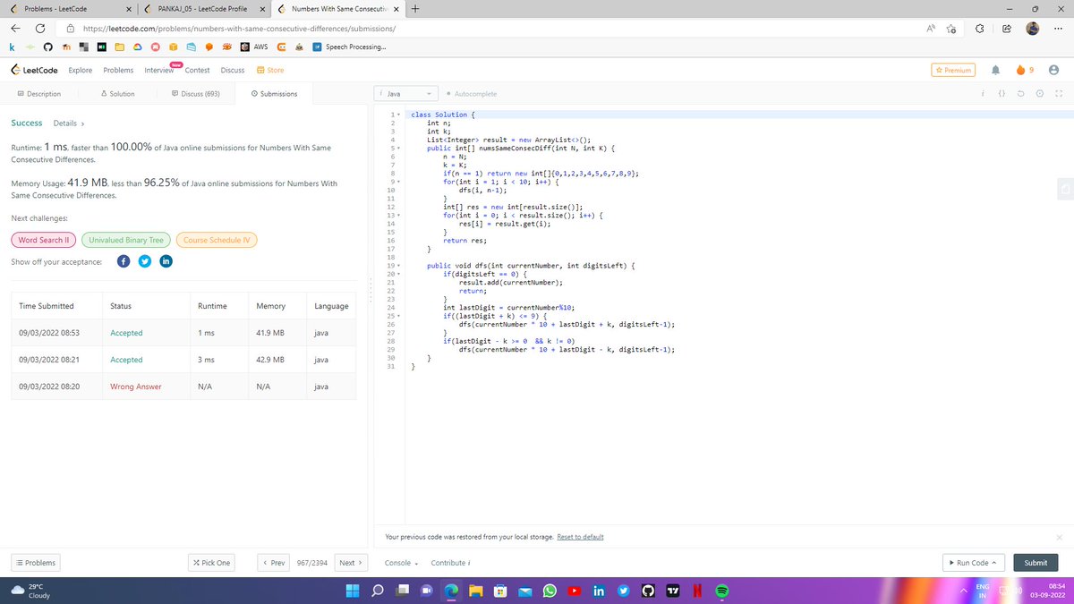Switch to Solution tab
Image resolution: width=1074 pixels, height=604 pixels.
pos(118,94)
